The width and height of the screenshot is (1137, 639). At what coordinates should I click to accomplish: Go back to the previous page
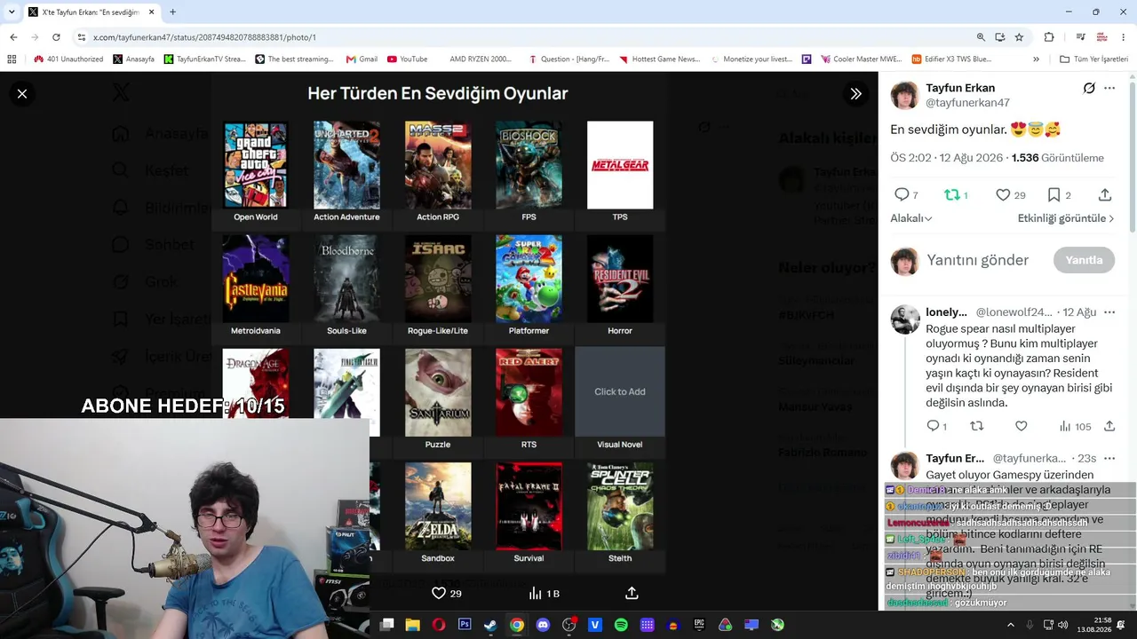pyautogui.click(x=13, y=37)
